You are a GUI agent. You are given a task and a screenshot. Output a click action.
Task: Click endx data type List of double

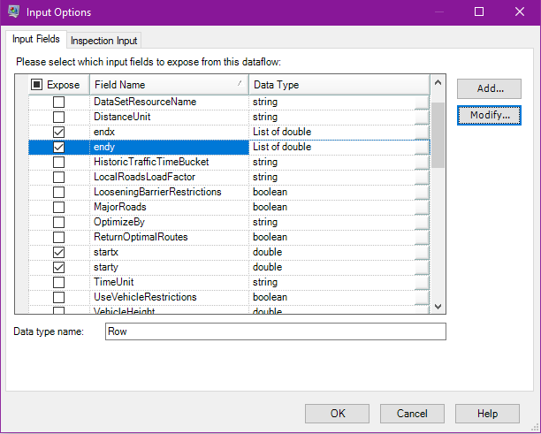click(282, 132)
